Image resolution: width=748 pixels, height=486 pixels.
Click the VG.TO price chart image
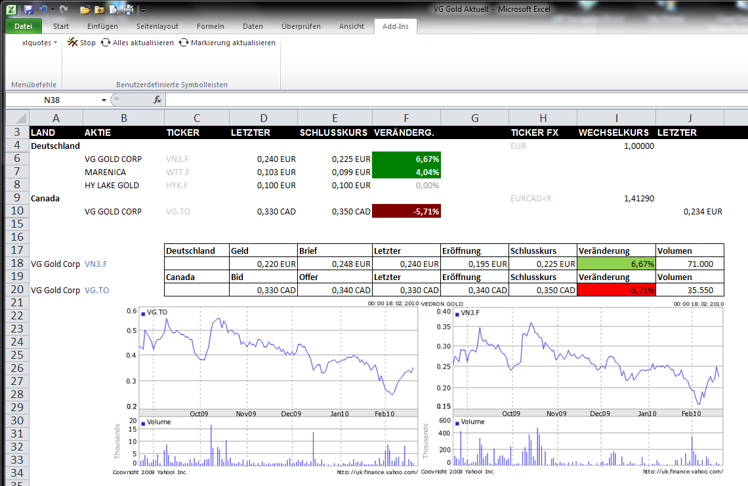pos(266,388)
